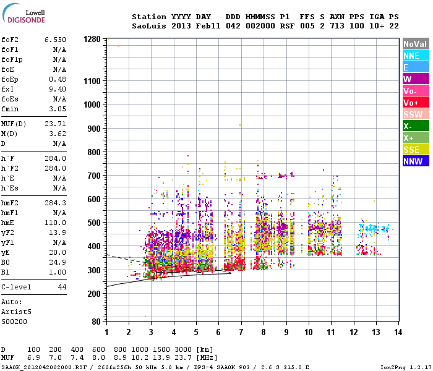433x371 pixels.
Task: Select the E blue legend swatch
Action: (416, 67)
